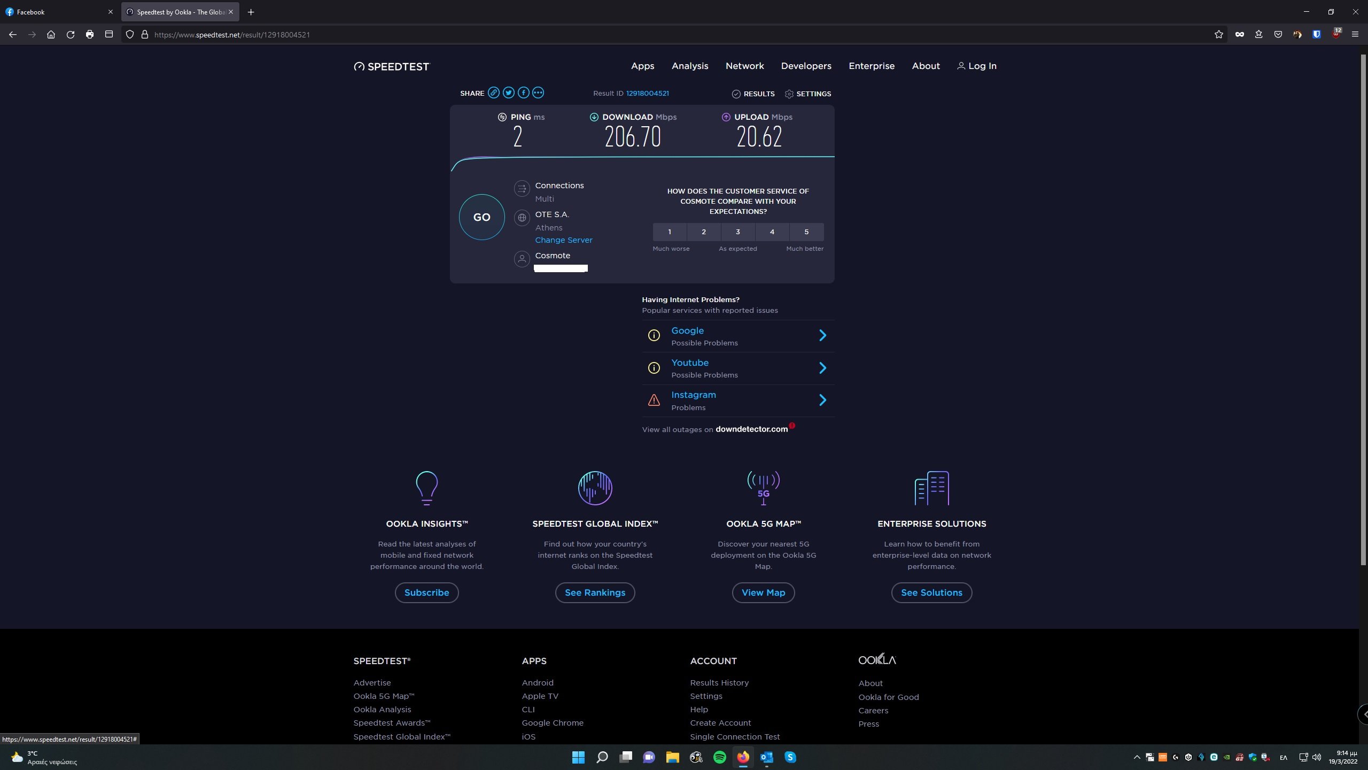
Task: Click the Settings gear icon
Action: coord(789,94)
